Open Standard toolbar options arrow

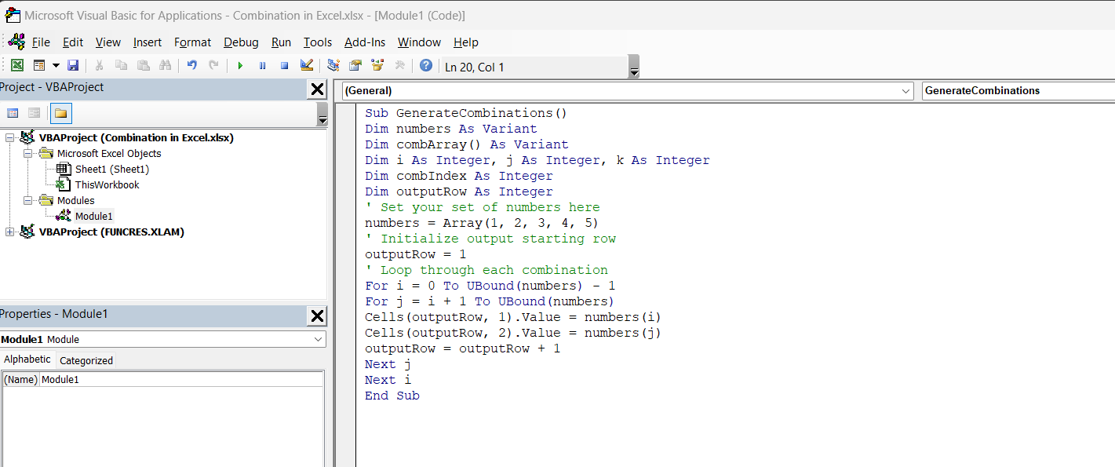coord(634,67)
